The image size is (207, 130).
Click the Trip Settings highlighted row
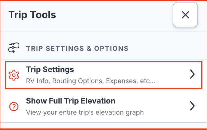pos(103,75)
